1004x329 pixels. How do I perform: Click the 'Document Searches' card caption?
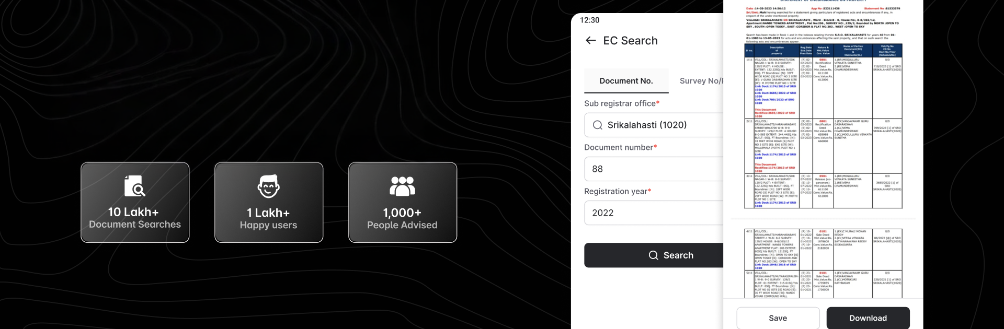135,225
